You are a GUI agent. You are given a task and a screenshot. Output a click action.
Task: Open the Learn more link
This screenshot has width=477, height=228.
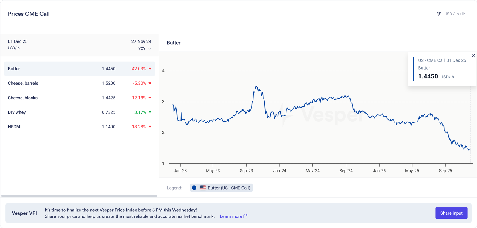coord(231,216)
